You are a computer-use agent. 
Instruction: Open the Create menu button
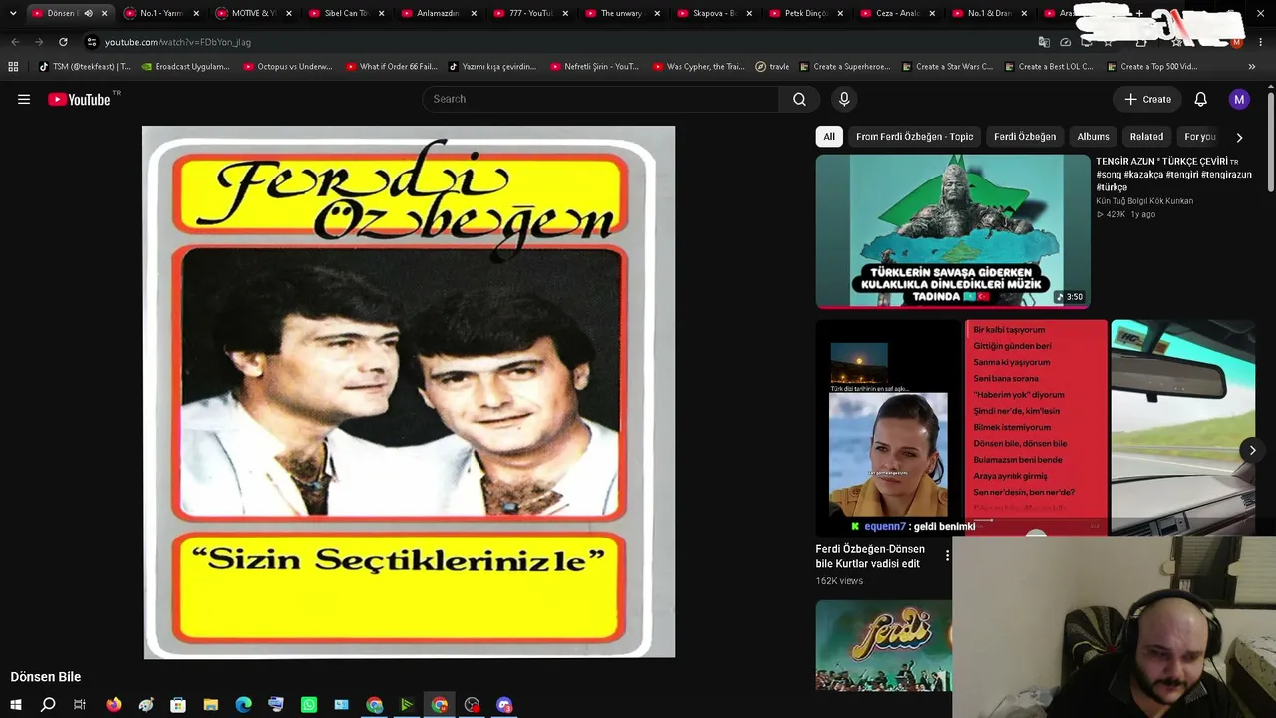point(1147,99)
